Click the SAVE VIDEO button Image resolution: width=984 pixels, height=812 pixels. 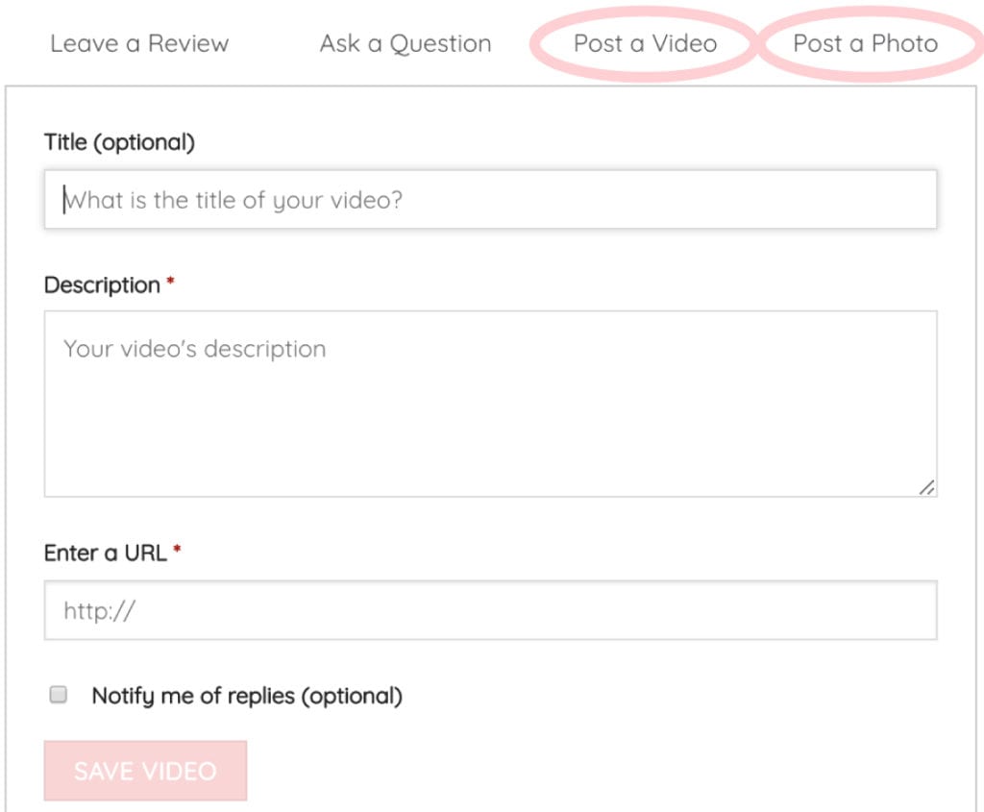point(144,771)
